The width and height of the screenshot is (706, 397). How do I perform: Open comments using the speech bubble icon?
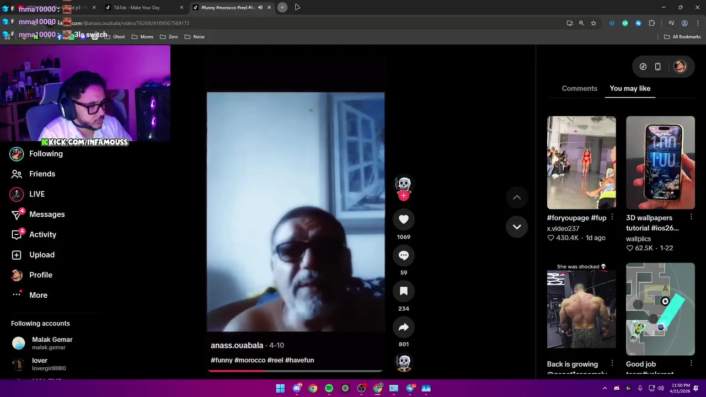pos(404,255)
